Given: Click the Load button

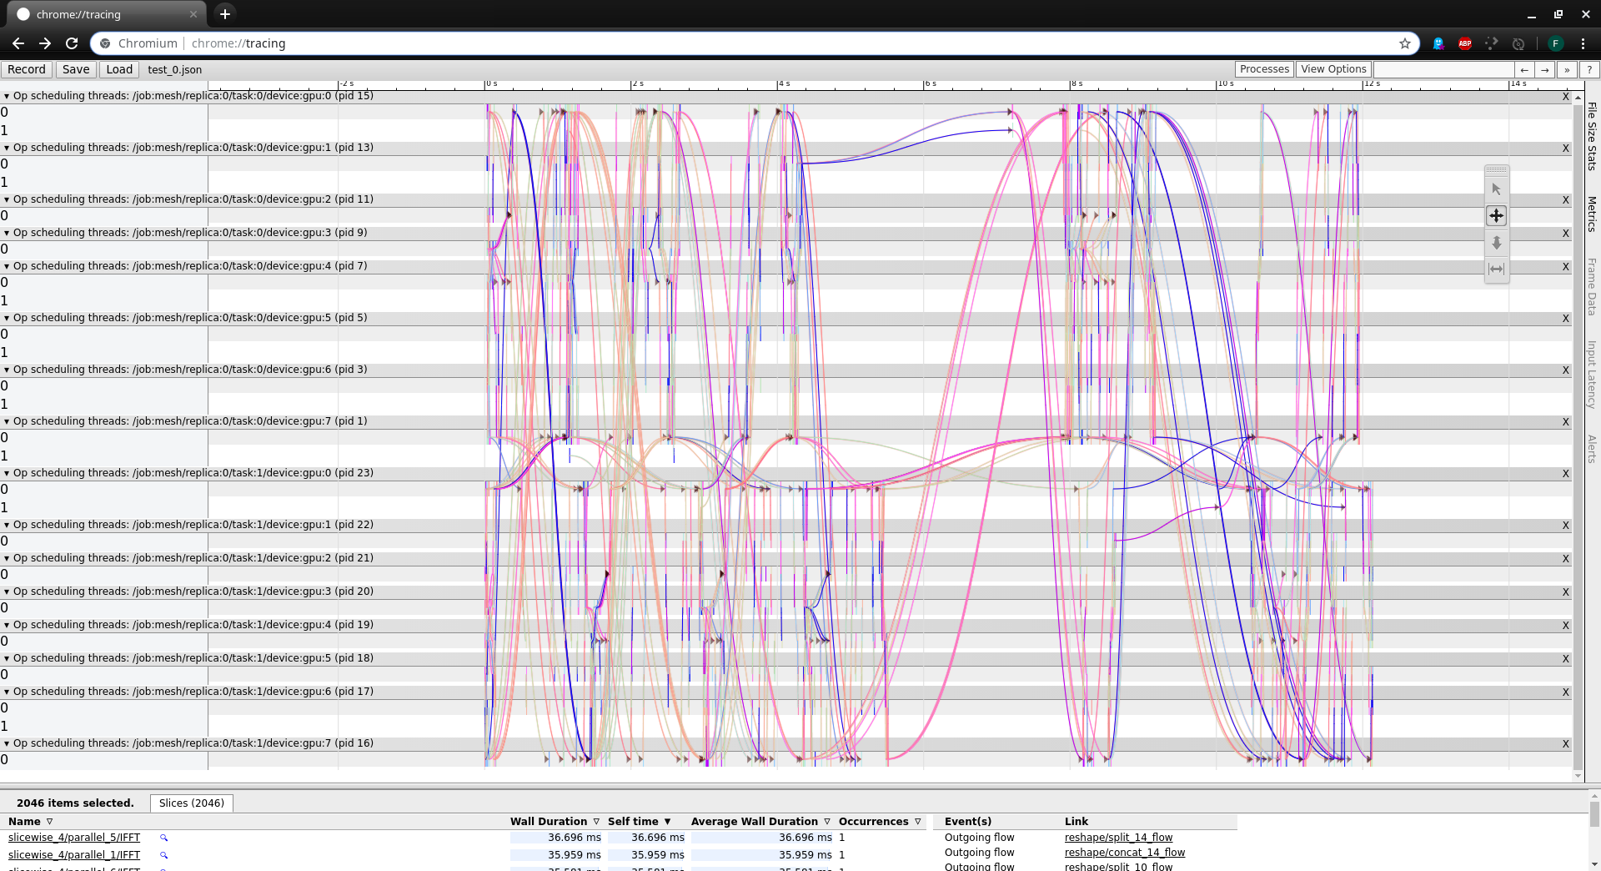Looking at the screenshot, I should coord(119,70).
